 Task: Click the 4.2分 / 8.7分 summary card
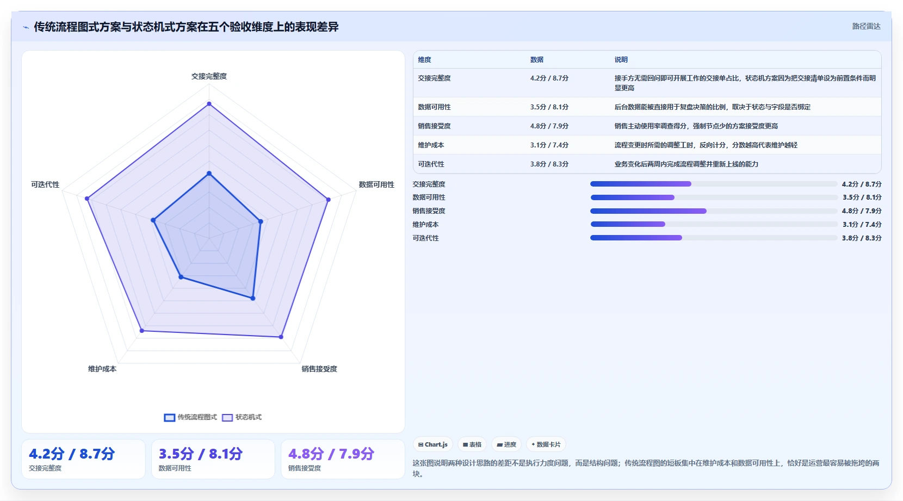point(83,459)
